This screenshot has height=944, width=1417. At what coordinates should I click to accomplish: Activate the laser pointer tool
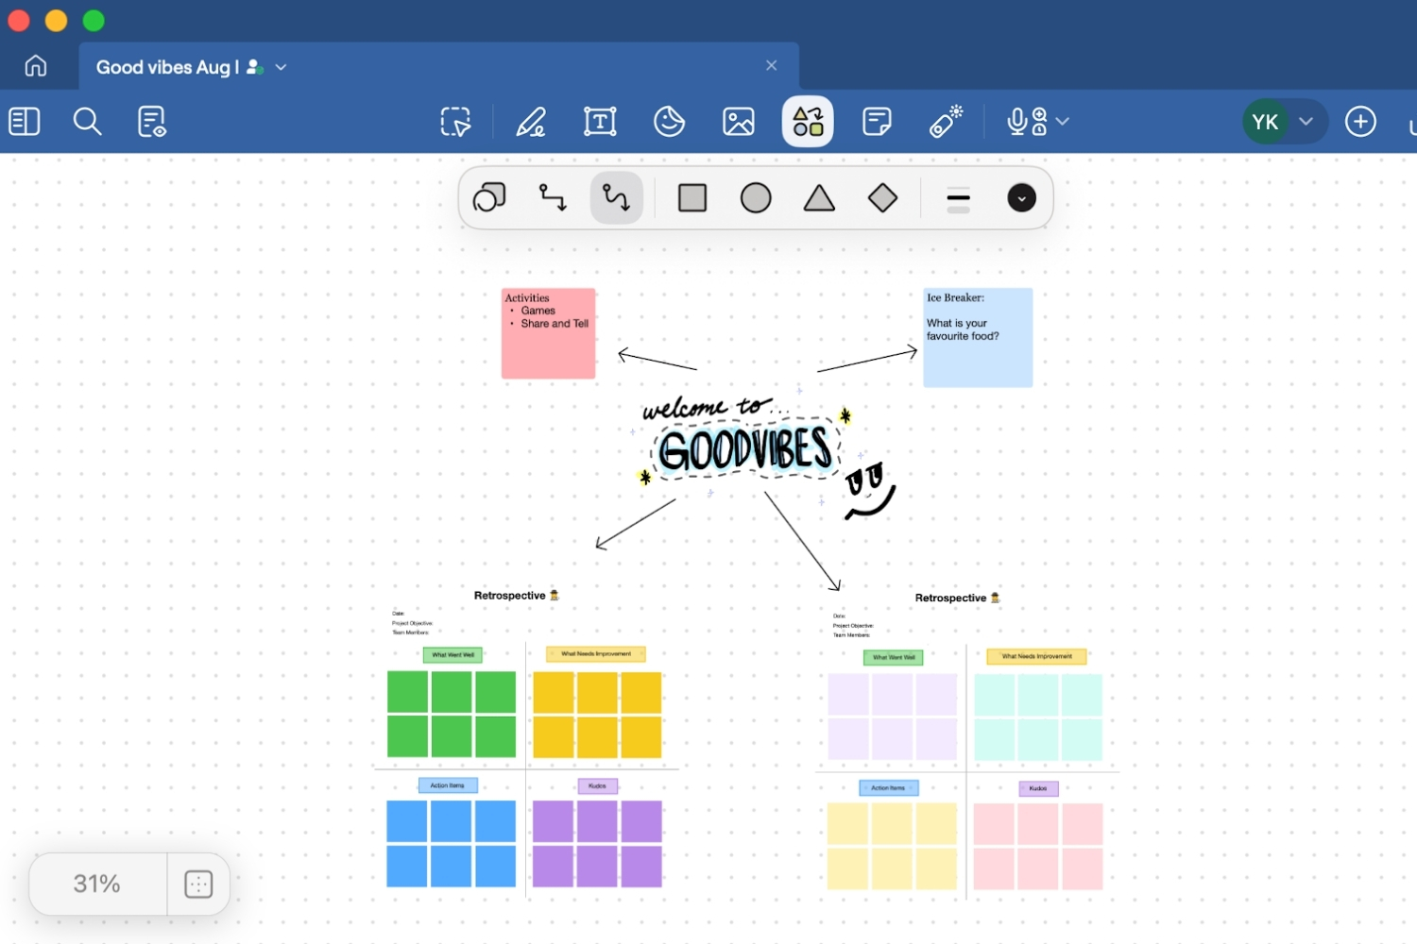[x=946, y=122]
